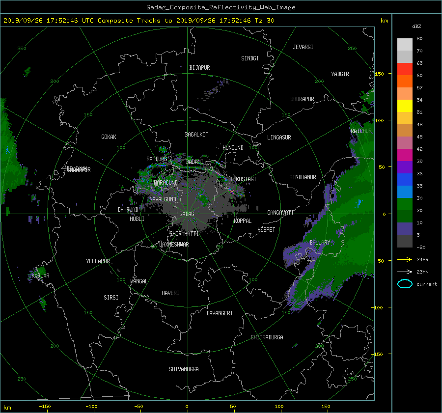Viewport: 442px width, 413px height.
Task: Click the white 23MN track arrow in legend
Action: [405, 272]
